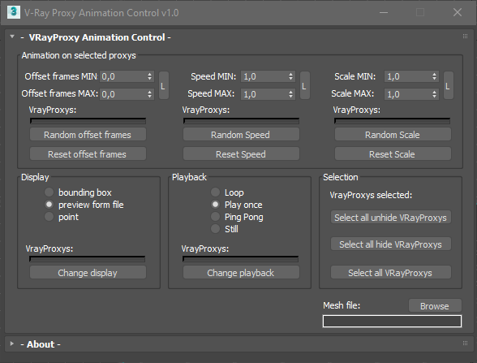Viewport: 477px width, 363px height.
Task: Click the Scale MAX spinner arrows
Action: coord(435,94)
